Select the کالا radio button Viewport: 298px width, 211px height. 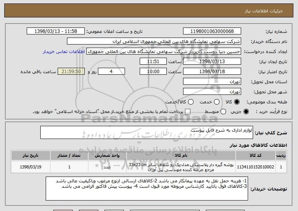pos(237,102)
